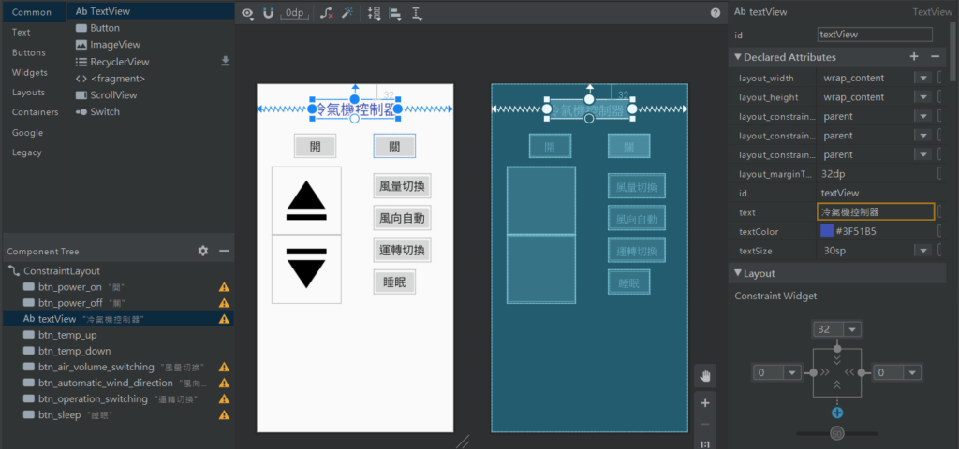Click the Clear All Constraints icon
This screenshot has height=449, width=959.
326,13
